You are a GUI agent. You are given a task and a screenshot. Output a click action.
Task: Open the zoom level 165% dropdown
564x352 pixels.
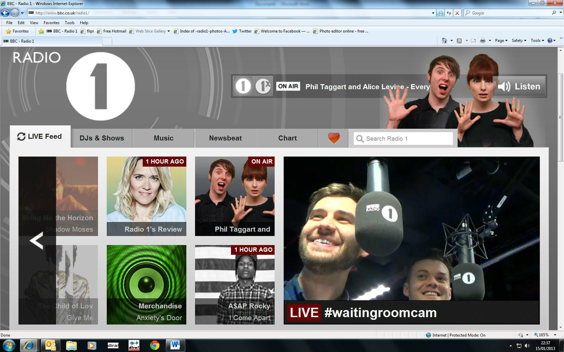[x=555, y=335]
